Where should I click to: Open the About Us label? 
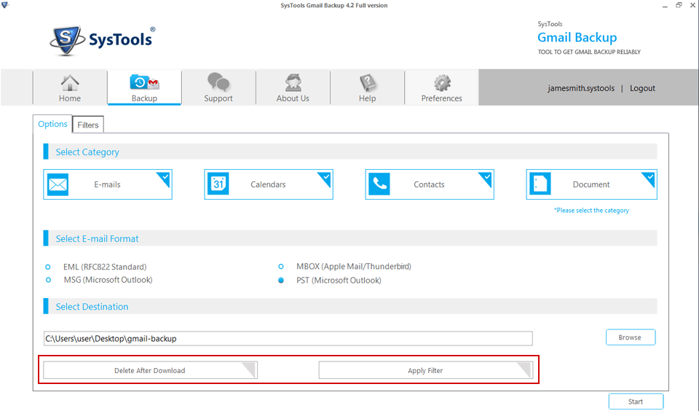point(293,98)
